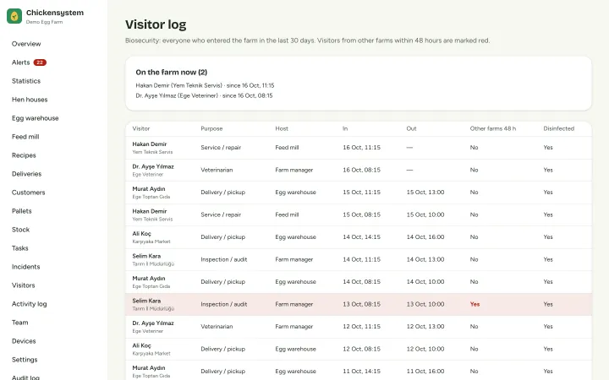
Task: Click Murat Aydın visitor at 15 Oct, 11:15
Action: [149, 189]
